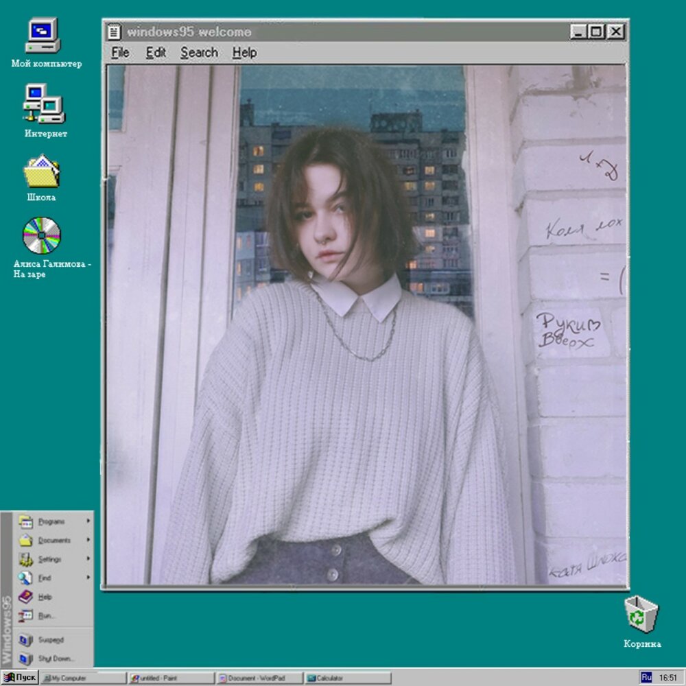
Task: Switch keyboard layout via the "Ru" indicator
Action: click(646, 676)
